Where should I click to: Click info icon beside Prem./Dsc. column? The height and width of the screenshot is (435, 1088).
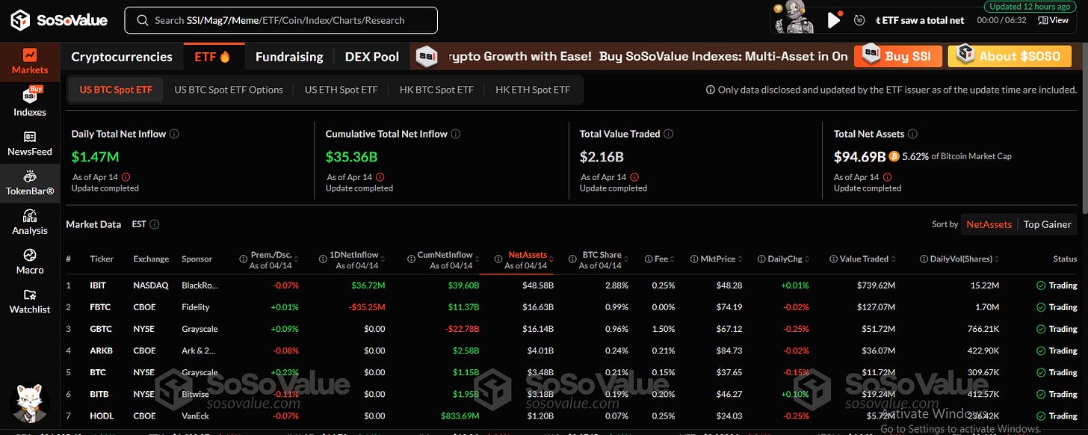[244, 259]
